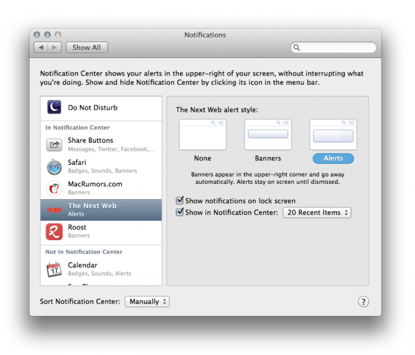
Task: Select The Next Web row
Action: (x=101, y=210)
